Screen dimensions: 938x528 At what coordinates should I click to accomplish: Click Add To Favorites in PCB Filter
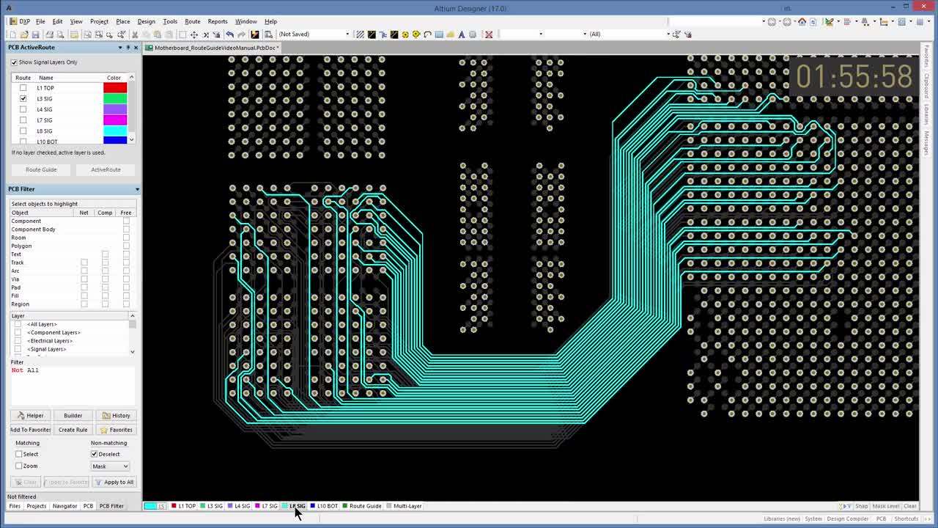[x=30, y=430]
